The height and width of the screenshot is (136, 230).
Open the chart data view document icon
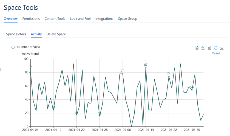pos(197,48)
